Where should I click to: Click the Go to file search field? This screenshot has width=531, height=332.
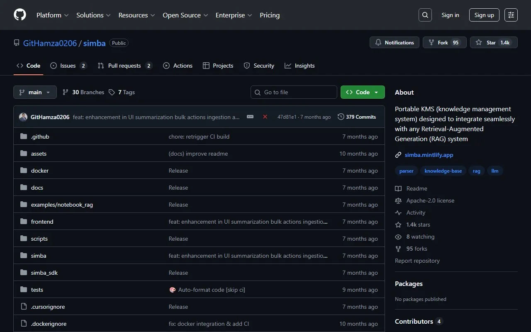coord(294,92)
